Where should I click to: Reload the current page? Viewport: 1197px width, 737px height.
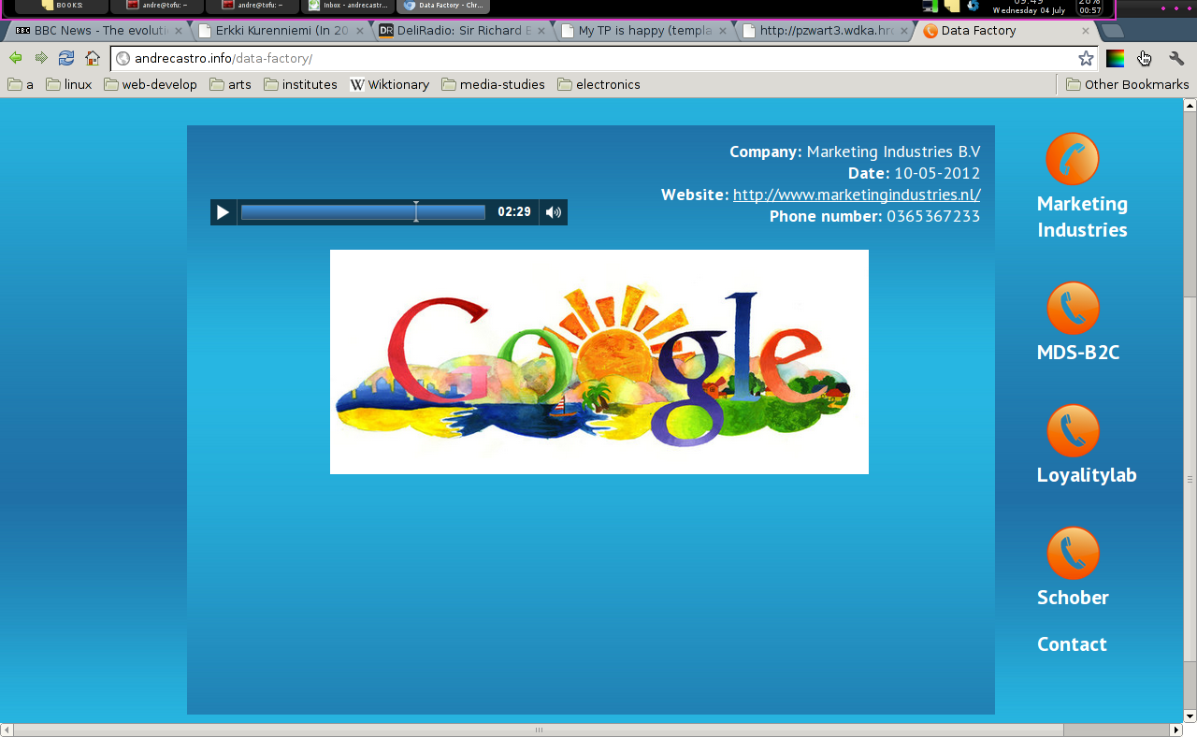(66, 58)
